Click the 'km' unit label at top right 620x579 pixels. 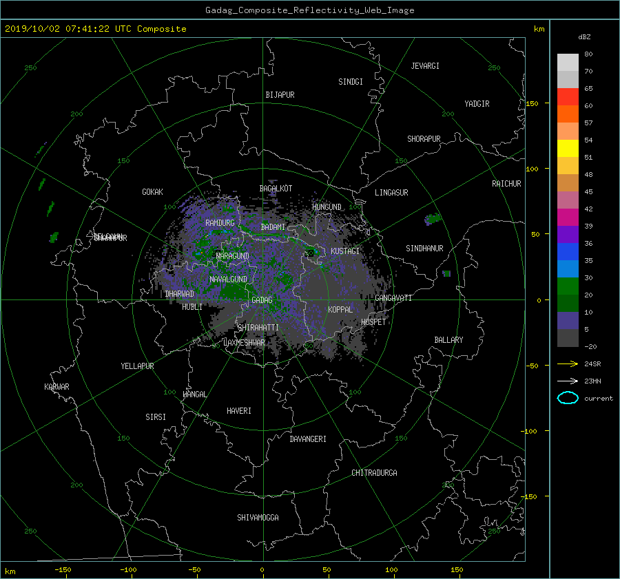[539, 29]
